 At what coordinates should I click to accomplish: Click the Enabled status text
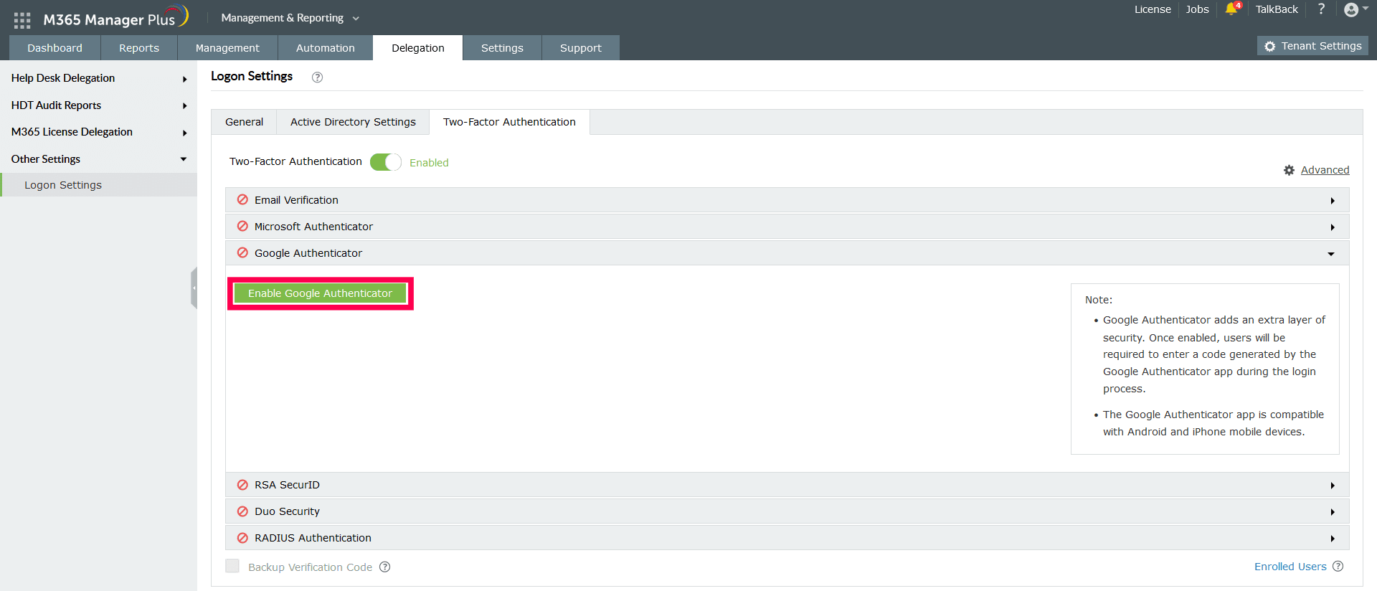pos(429,163)
